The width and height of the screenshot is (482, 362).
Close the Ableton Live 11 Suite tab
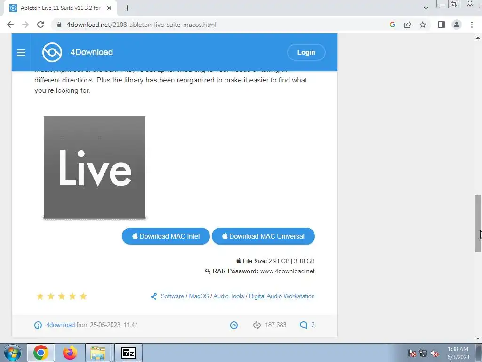coord(109,8)
